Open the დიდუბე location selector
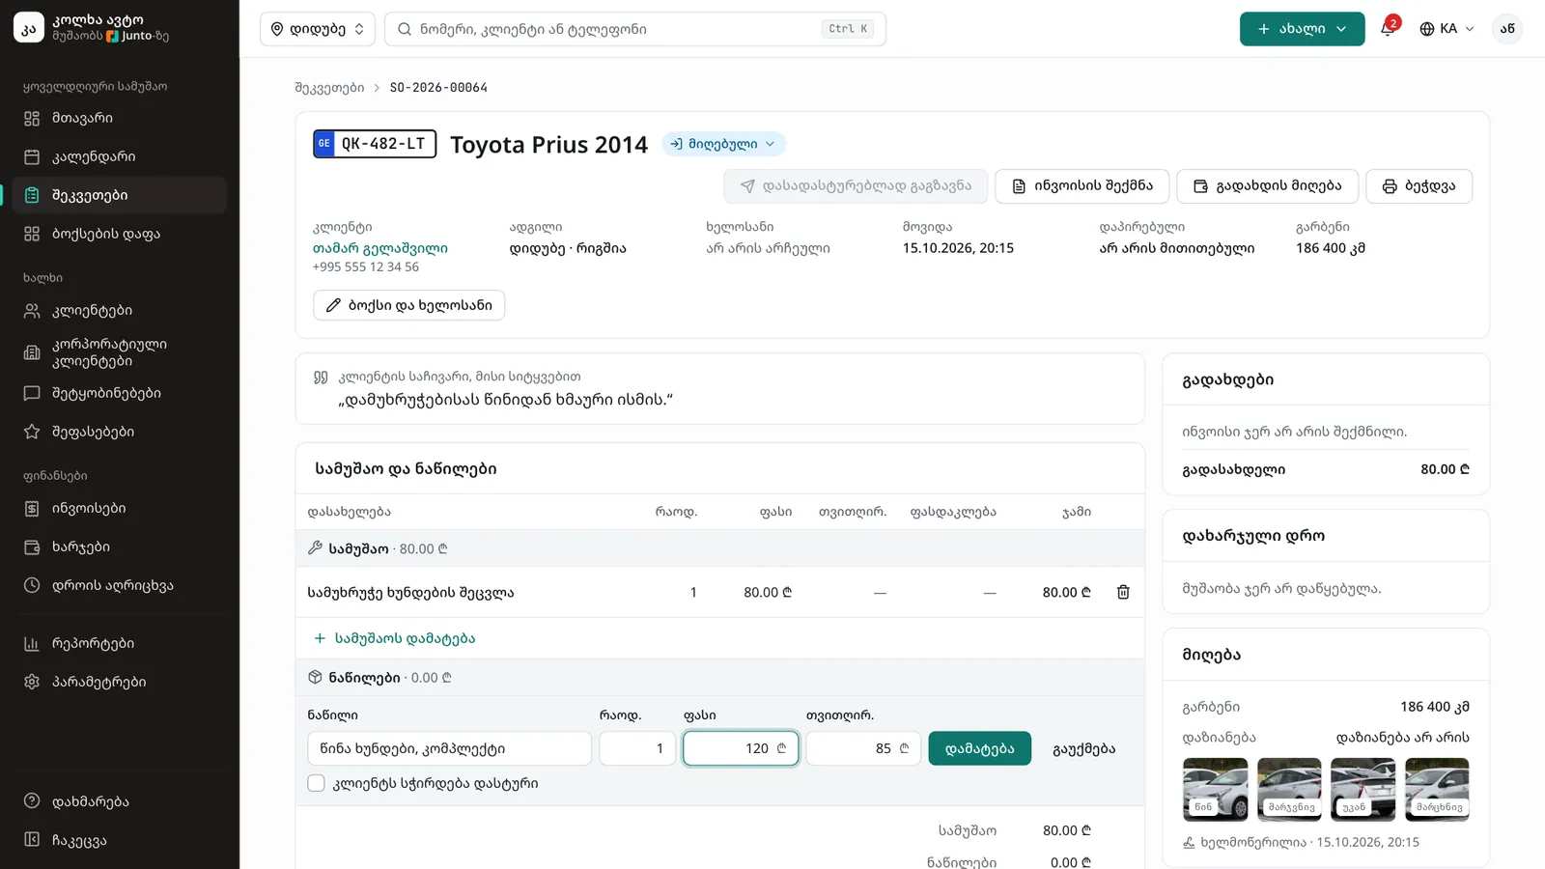The width and height of the screenshot is (1545, 869). [x=317, y=29]
